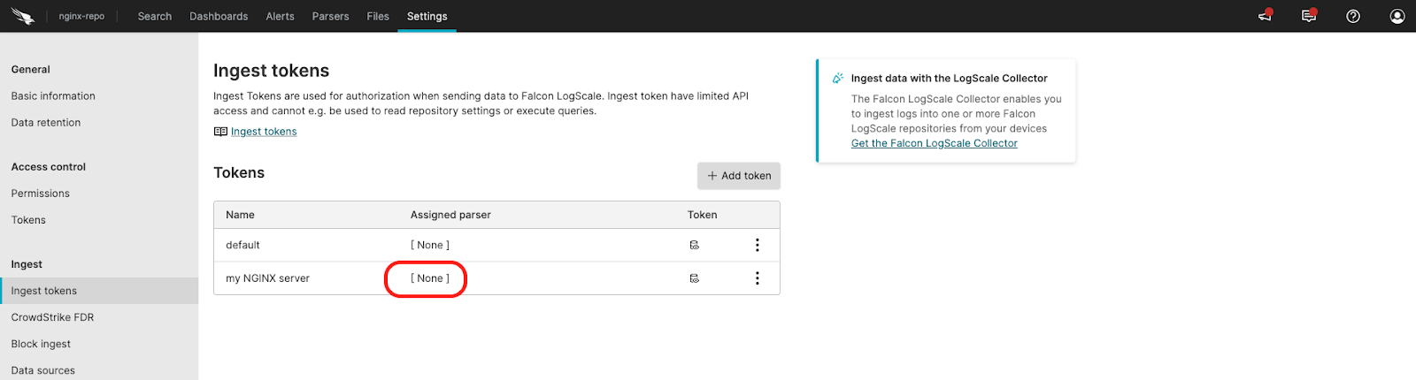
Task: Select Data retention in the sidebar
Action: pos(46,123)
